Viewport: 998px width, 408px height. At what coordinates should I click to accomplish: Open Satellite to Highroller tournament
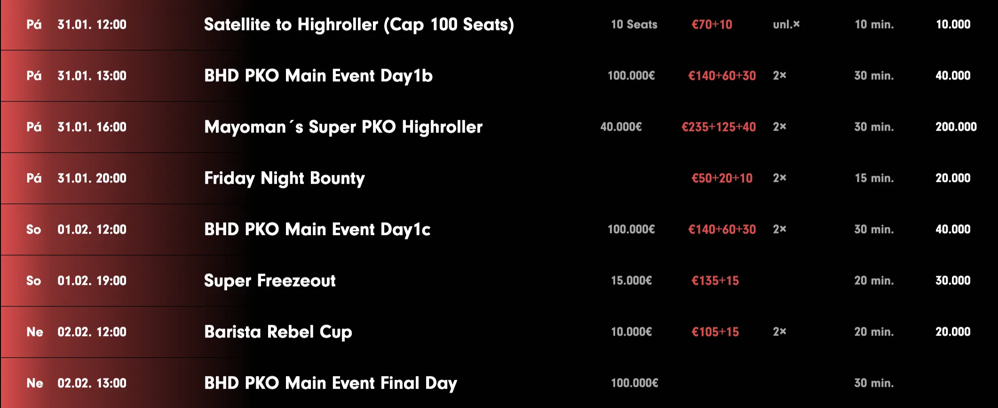[x=358, y=24]
